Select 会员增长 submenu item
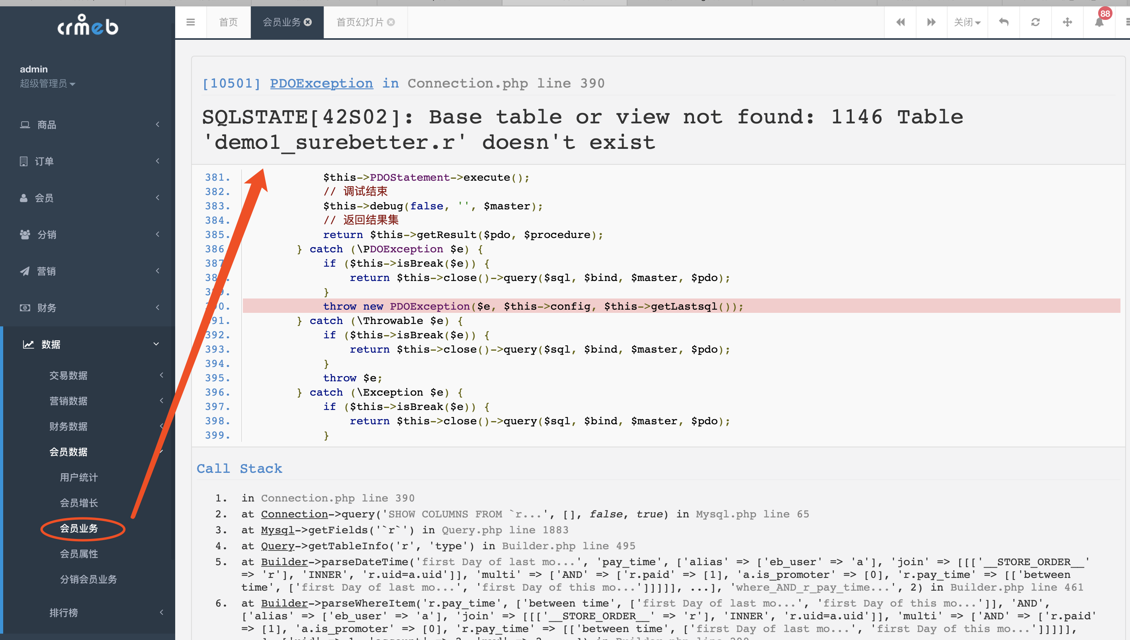Viewport: 1130px width, 640px height. pyautogui.click(x=79, y=503)
